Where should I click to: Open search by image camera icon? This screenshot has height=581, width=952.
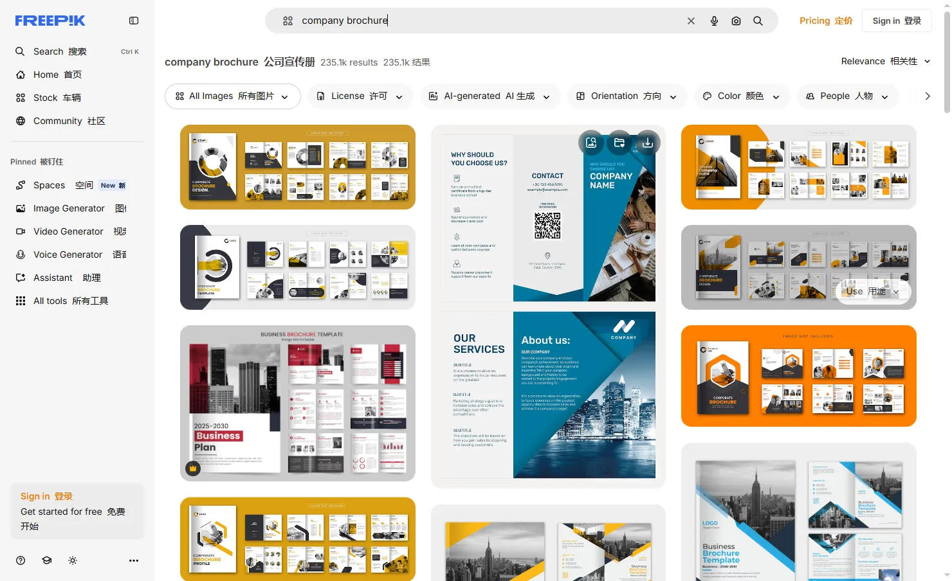736,21
